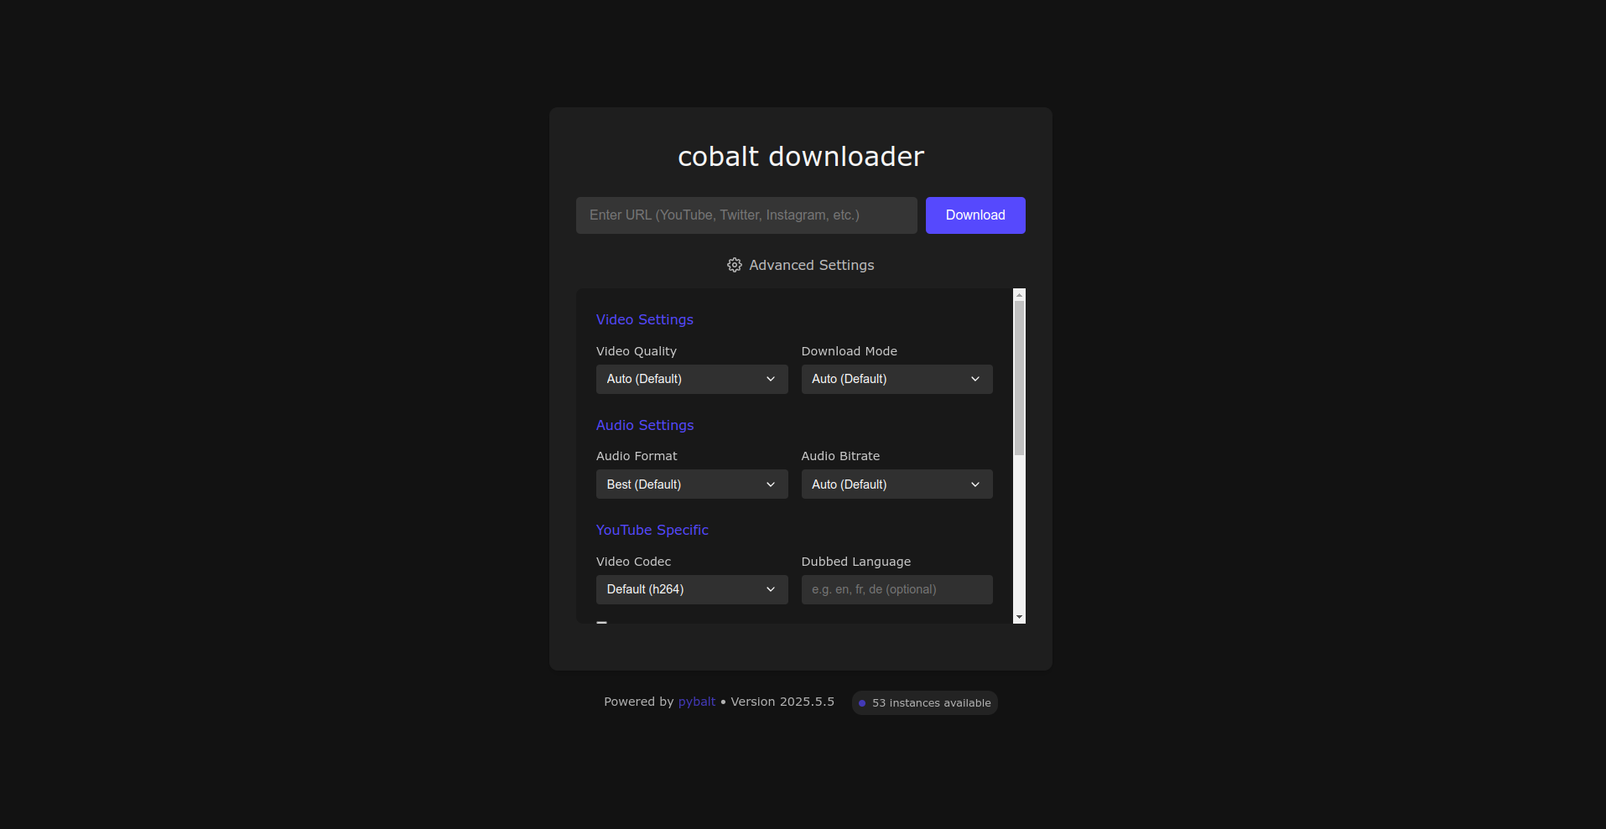Viewport: 1606px width, 829px height.
Task: Open the Download Mode dropdown
Action: click(897, 379)
